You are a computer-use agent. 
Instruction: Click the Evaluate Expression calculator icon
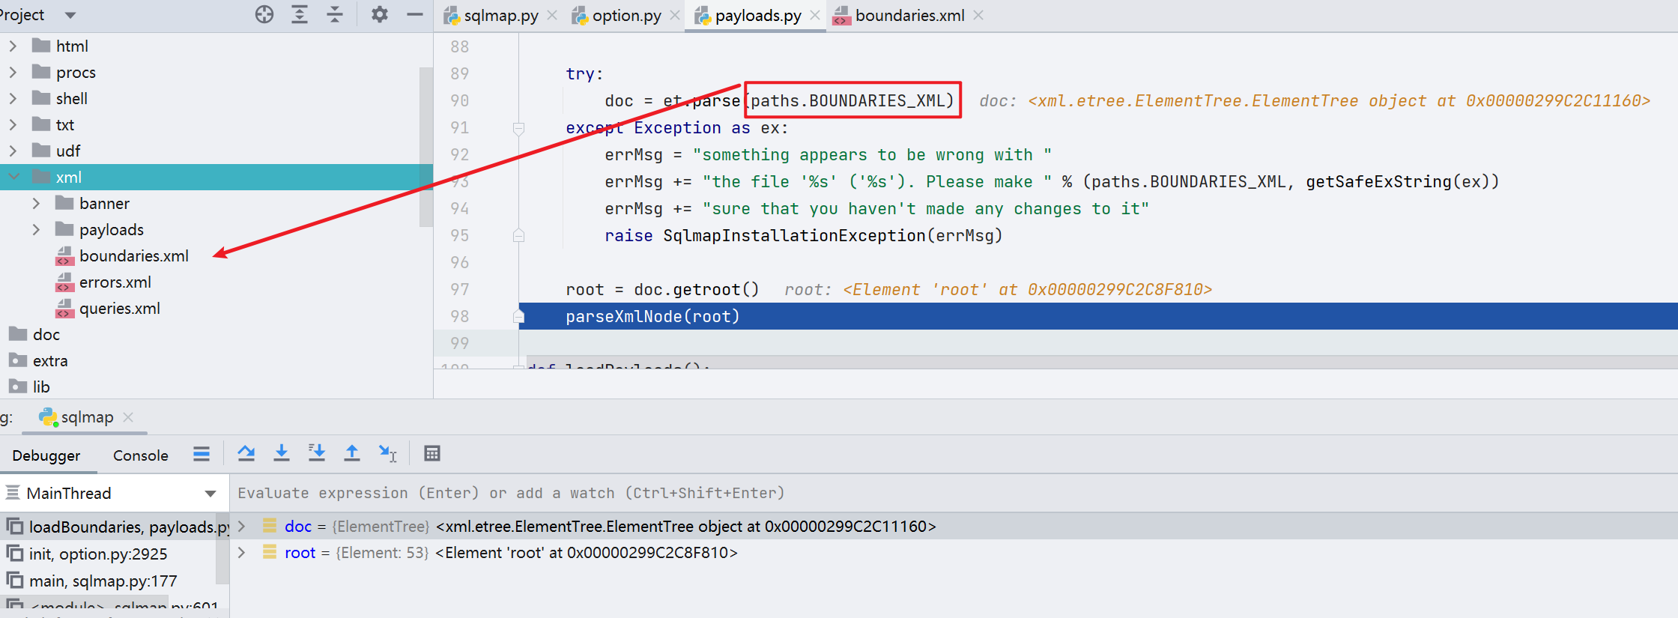coord(432,453)
